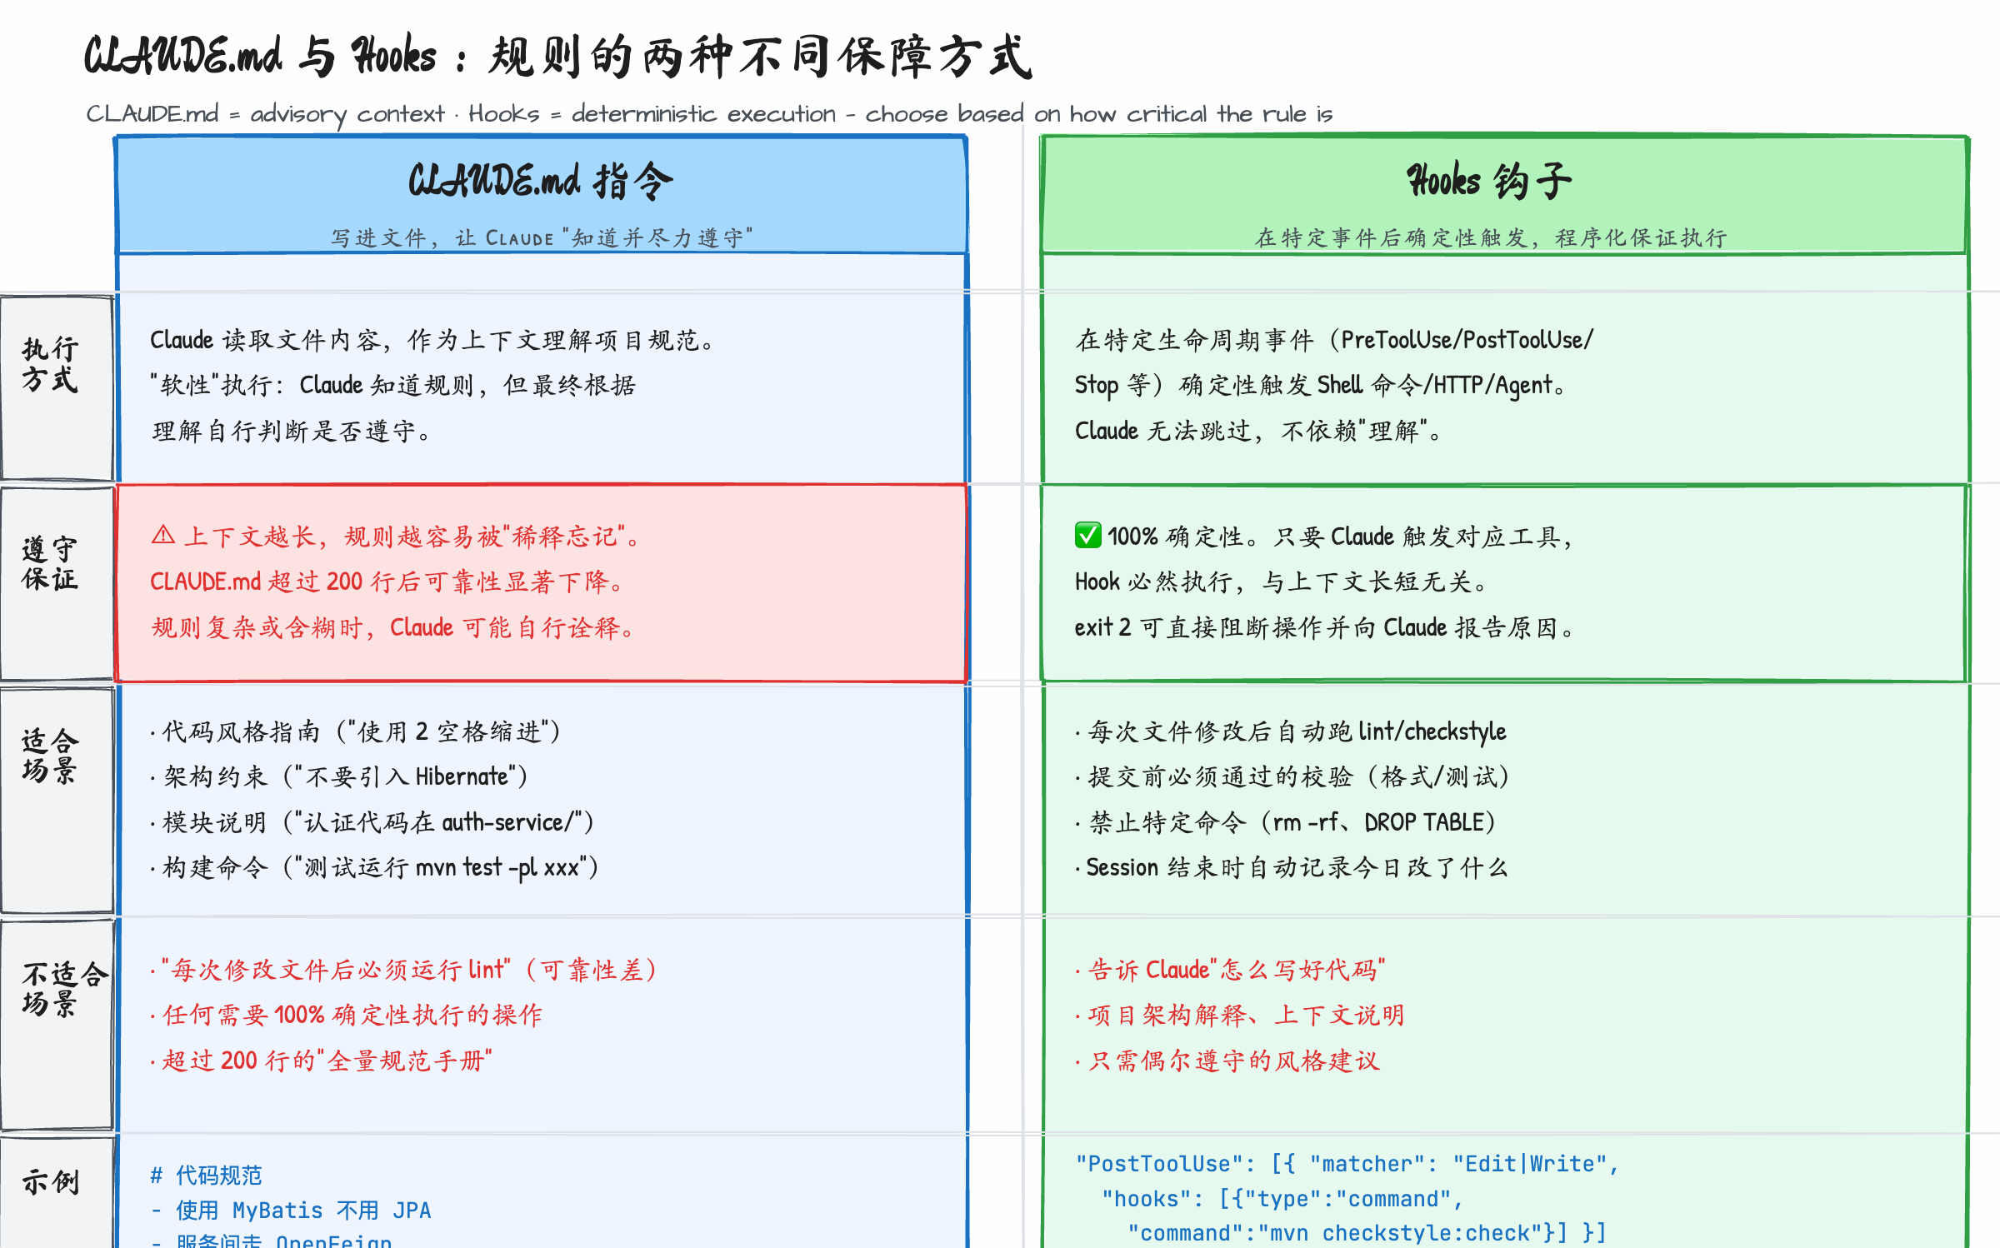Click the title CLAUDE.md 与 Hooks：规则的两种不同保障方式

[x=558, y=57]
